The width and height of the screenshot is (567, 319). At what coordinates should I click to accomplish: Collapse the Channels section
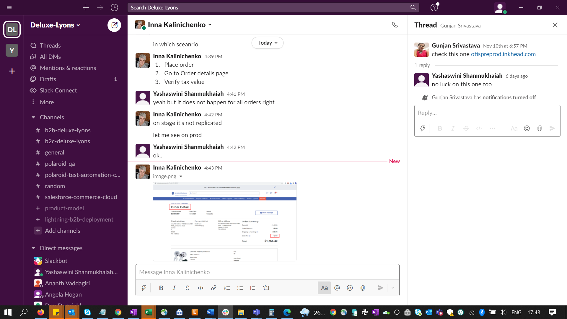click(33, 117)
